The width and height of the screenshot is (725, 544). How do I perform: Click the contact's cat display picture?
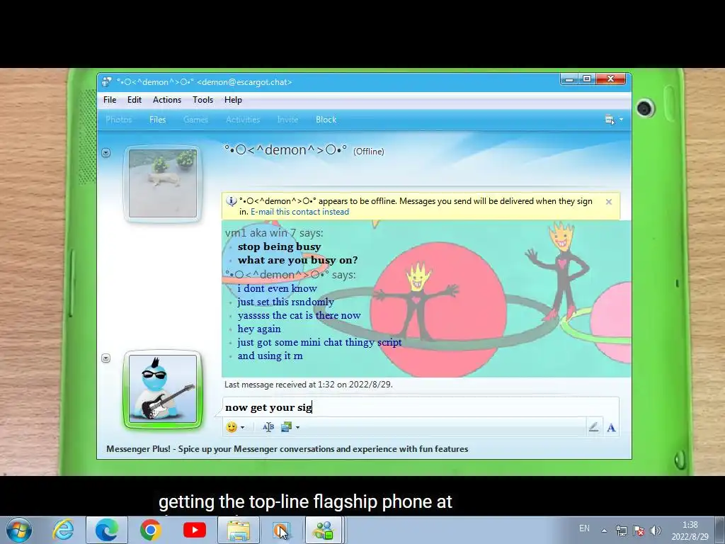coord(163,183)
